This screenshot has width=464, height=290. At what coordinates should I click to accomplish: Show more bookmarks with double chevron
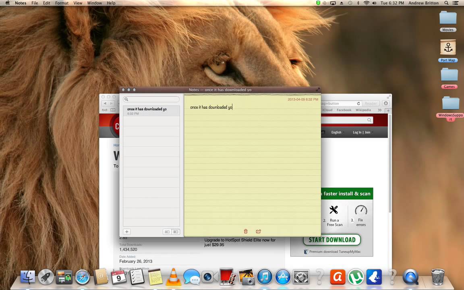(379, 110)
